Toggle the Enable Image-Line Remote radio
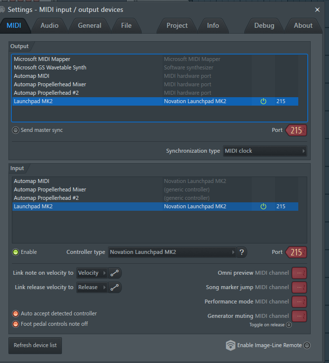 (307, 346)
